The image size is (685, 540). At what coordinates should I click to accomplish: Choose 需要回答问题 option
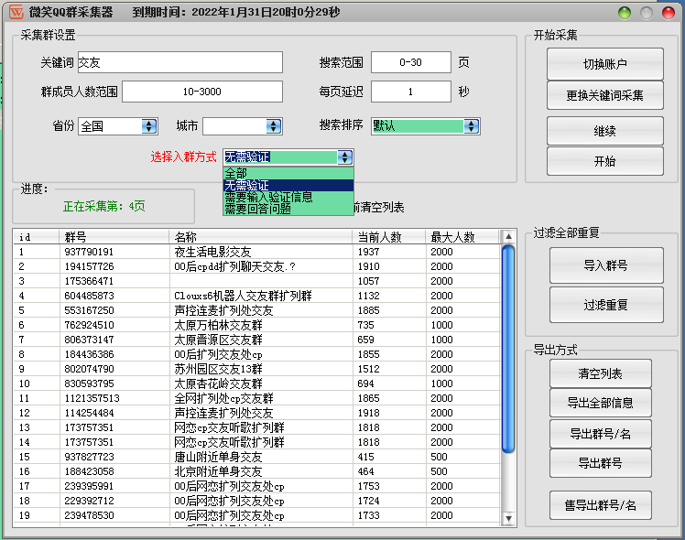pos(288,209)
